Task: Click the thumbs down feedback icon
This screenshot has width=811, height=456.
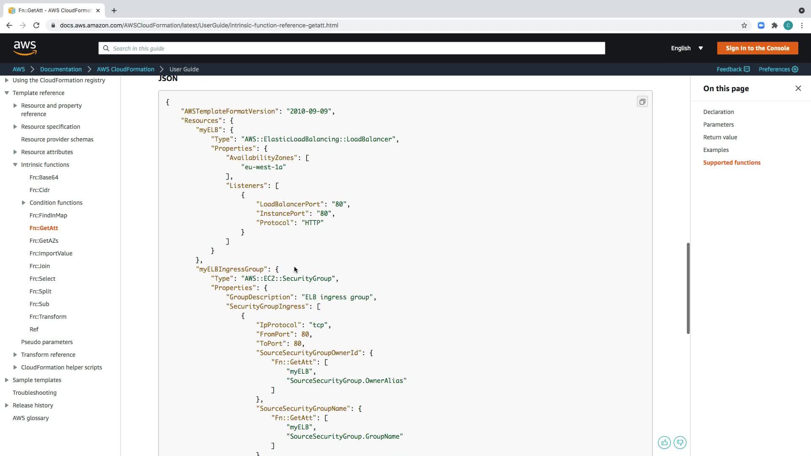Action: click(680, 442)
